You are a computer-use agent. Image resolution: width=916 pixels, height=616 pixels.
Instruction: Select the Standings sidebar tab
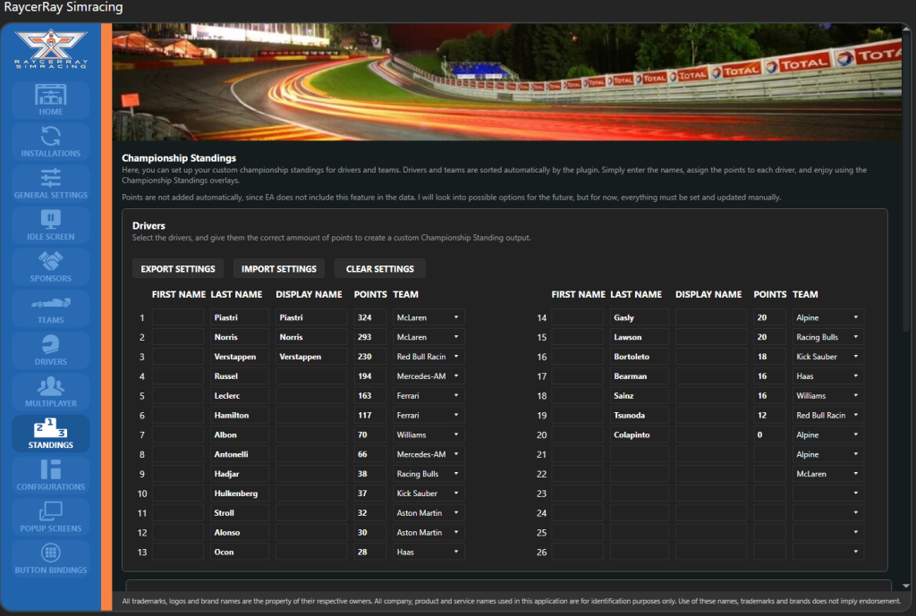tap(51, 434)
